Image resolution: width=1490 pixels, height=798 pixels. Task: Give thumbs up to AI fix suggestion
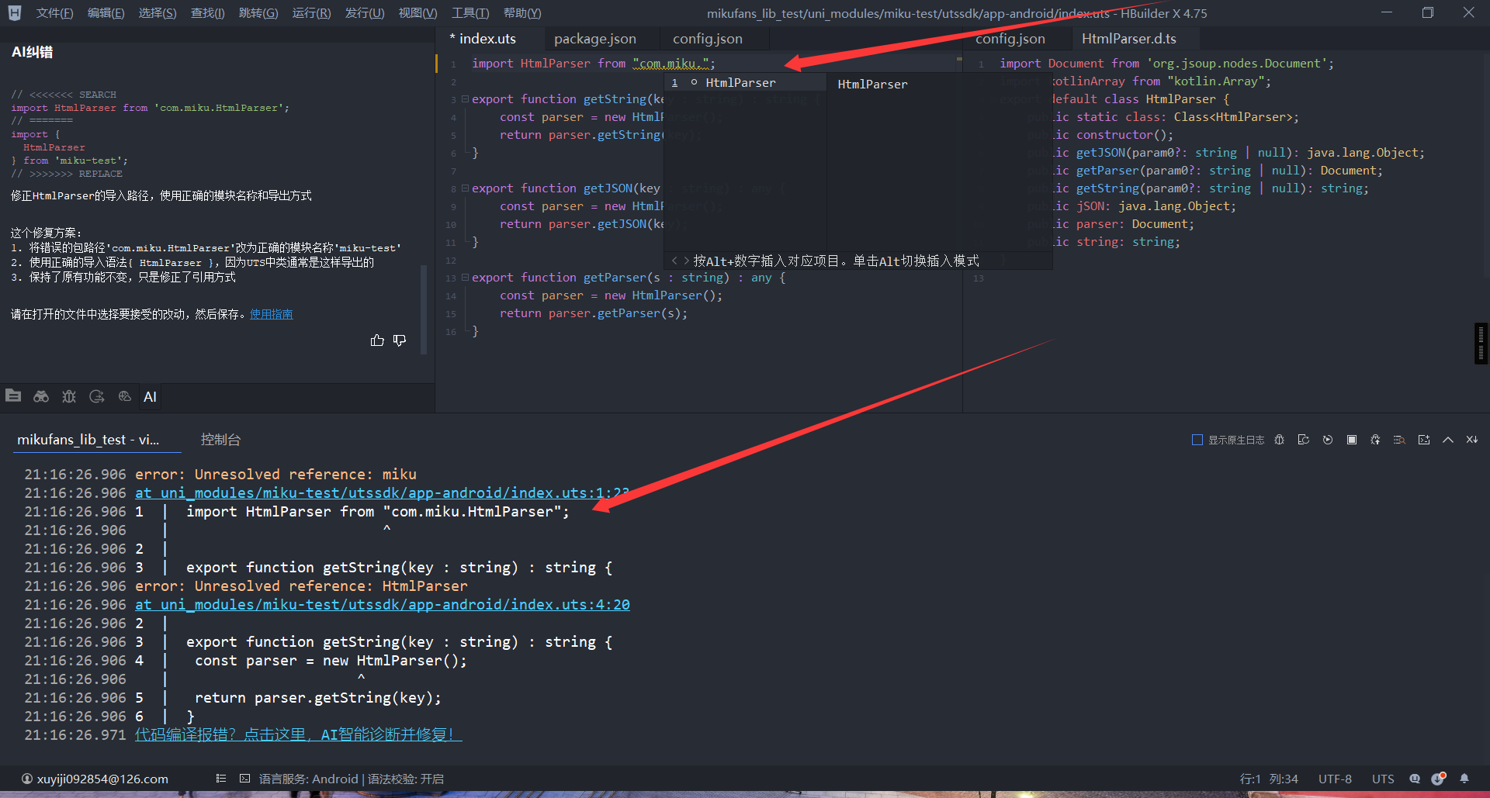click(x=377, y=340)
